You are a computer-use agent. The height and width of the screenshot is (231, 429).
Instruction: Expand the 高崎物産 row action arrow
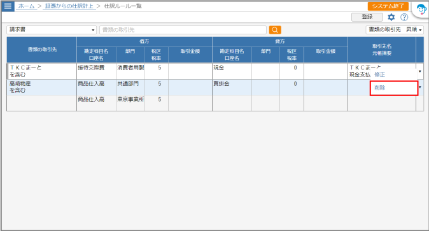[x=420, y=87]
